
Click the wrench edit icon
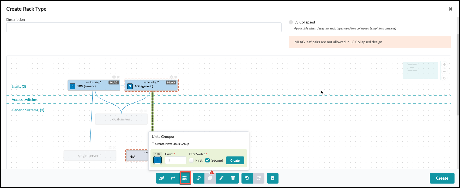(x=221, y=178)
